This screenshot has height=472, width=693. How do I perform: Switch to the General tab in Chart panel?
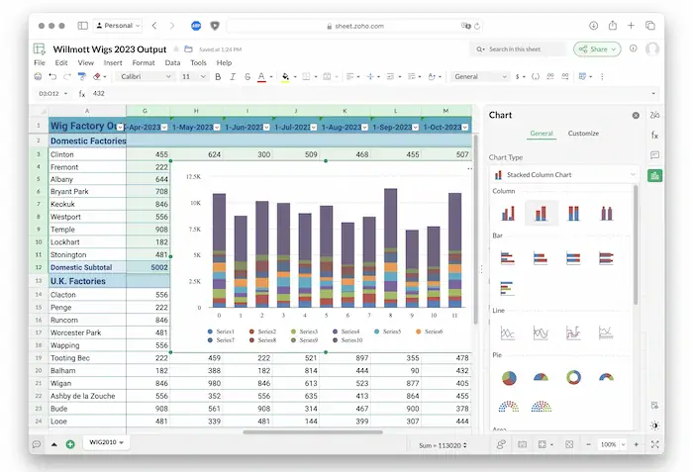[542, 133]
